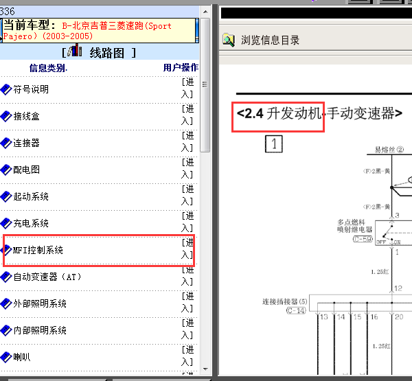Click the book icon beside 自动变速器（AT）
412x381 pixels.
(x=5, y=277)
